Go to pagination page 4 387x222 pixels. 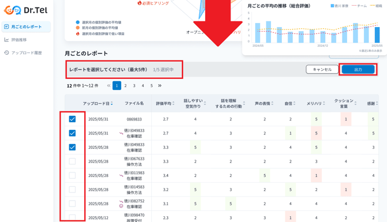[143, 85]
